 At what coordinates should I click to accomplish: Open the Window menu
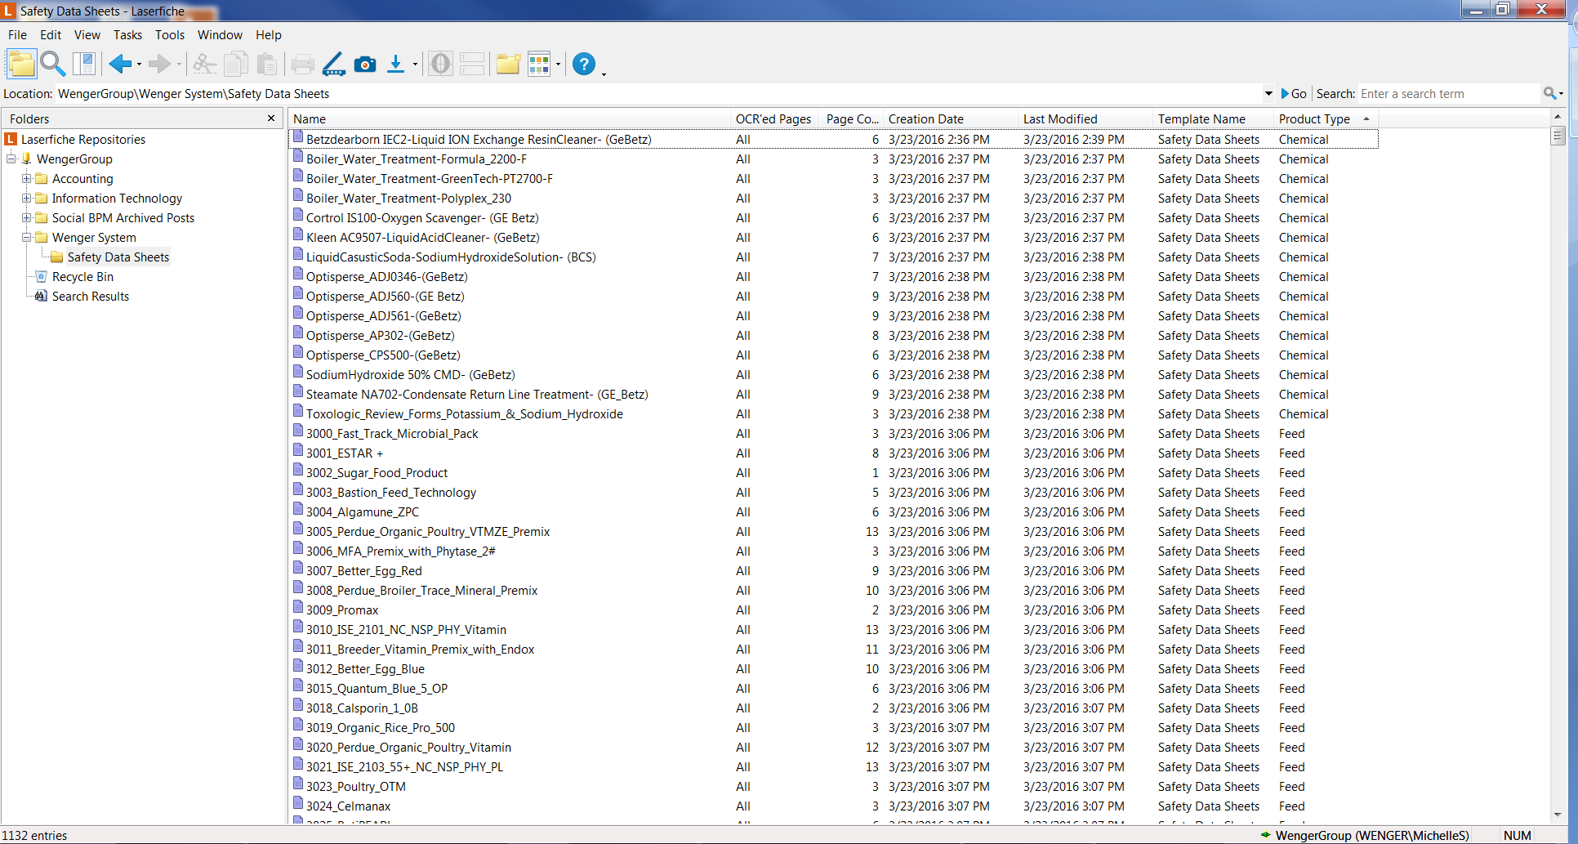(220, 35)
